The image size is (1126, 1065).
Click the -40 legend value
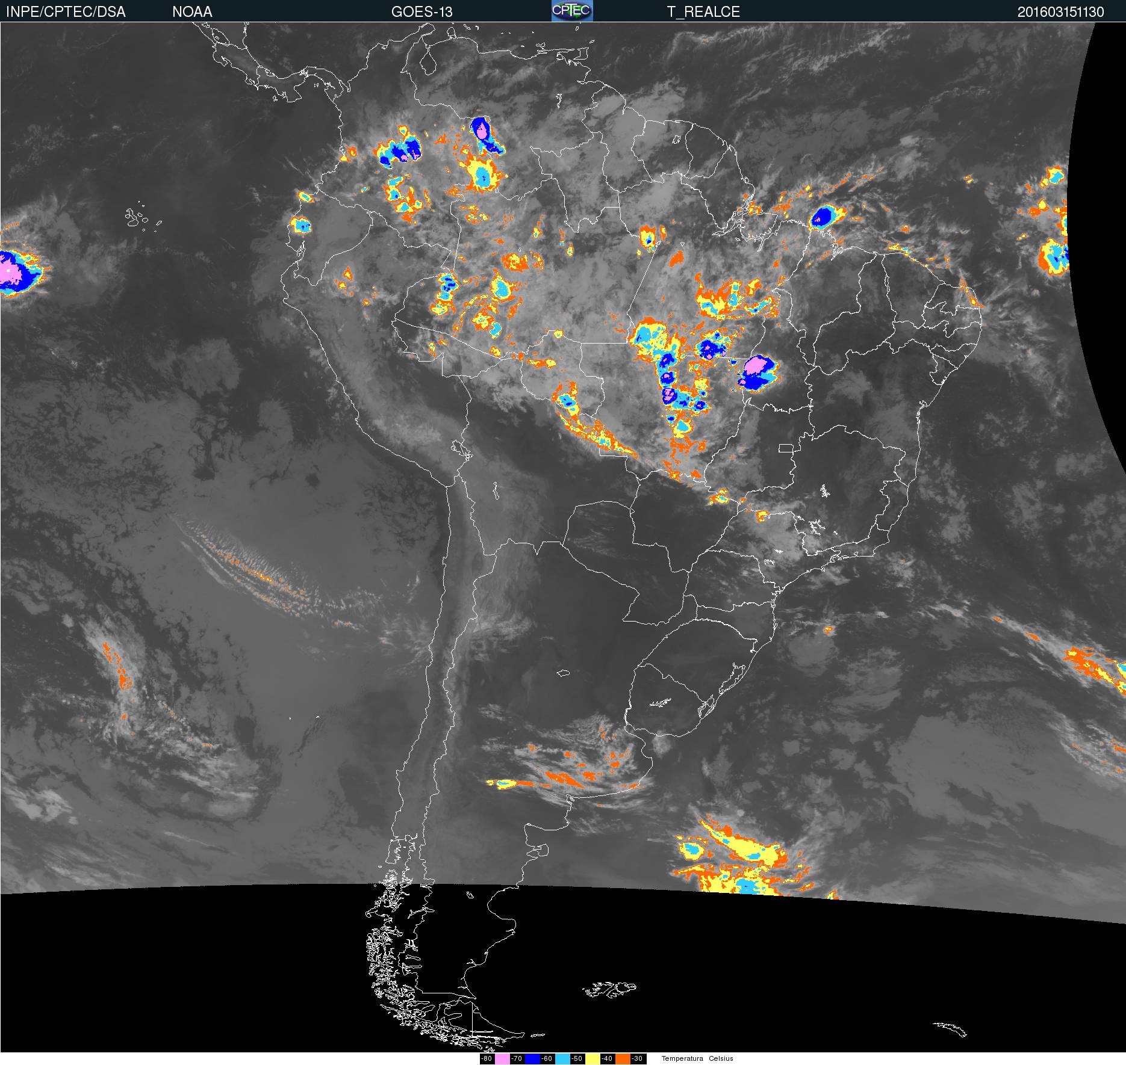click(607, 1059)
